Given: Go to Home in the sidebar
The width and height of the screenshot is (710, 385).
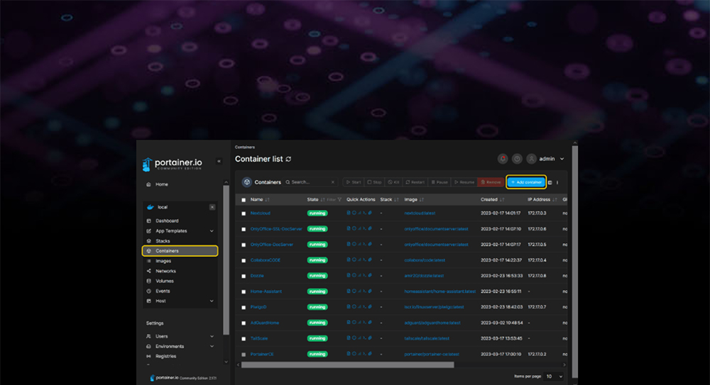Looking at the screenshot, I should [x=162, y=184].
